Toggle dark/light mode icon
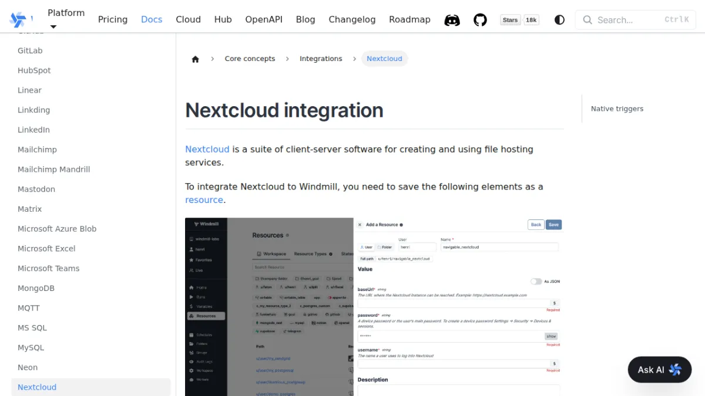Image resolution: width=705 pixels, height=396 pixels. pyautogui.click(x=559, y=20)
